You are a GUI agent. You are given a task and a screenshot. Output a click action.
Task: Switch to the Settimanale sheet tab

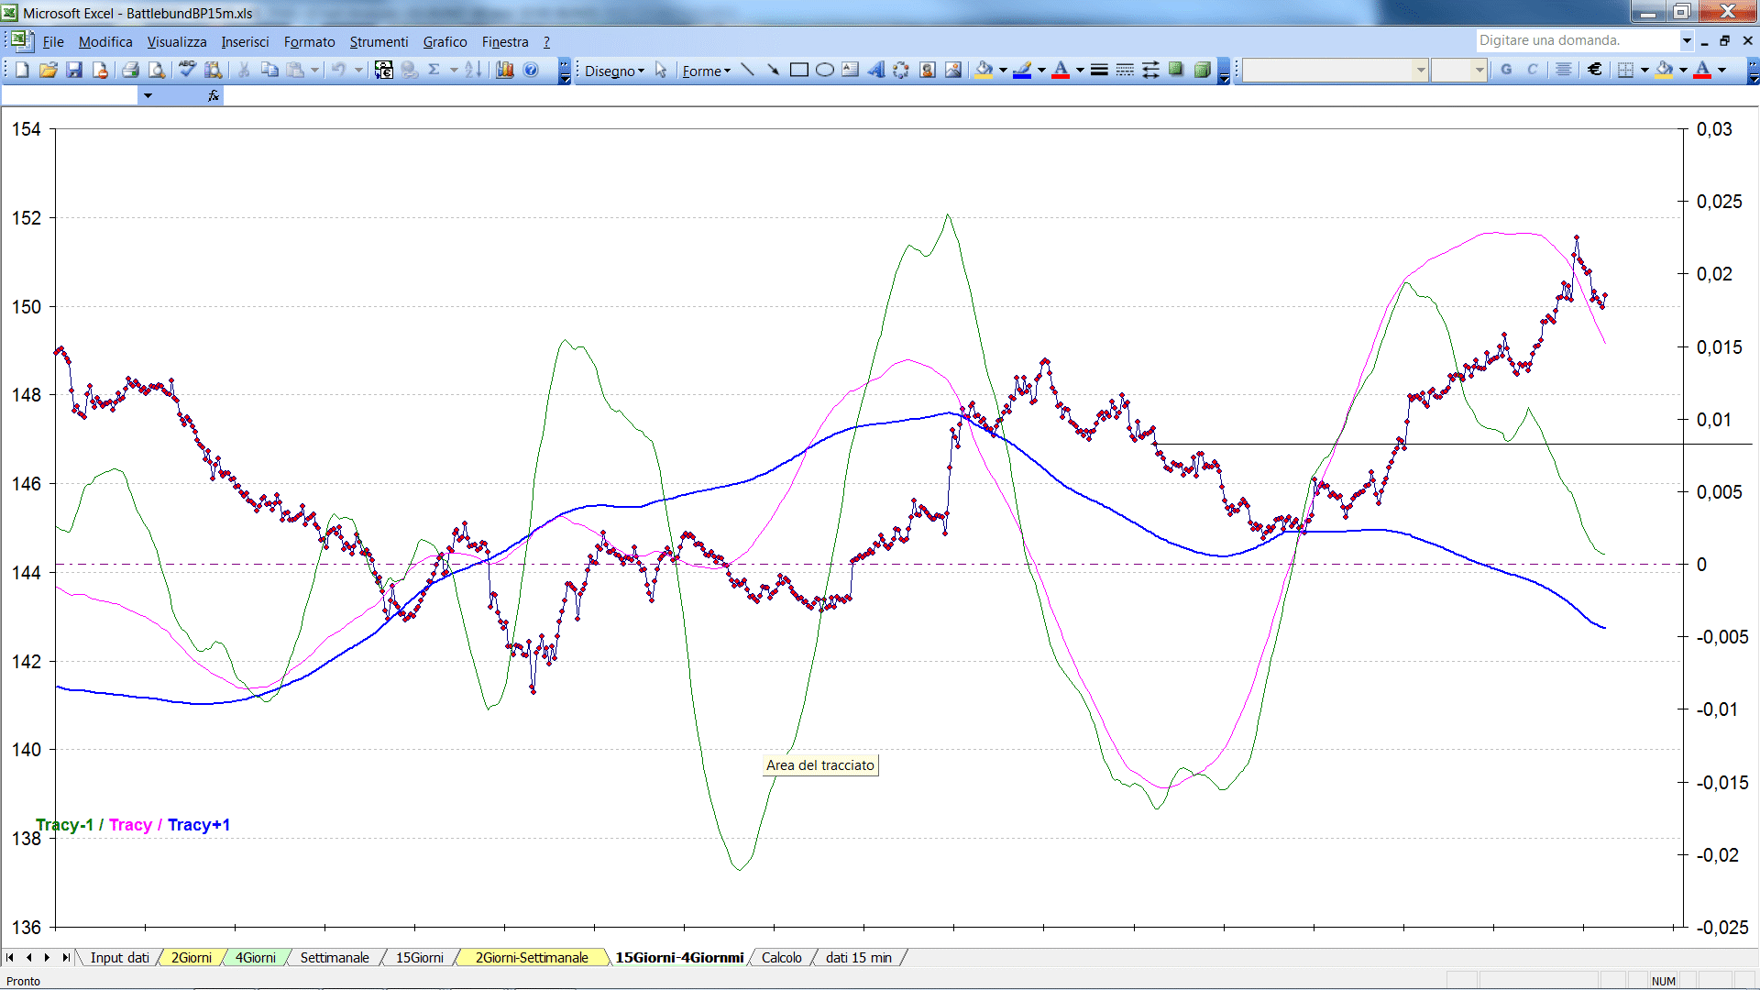pos(335,958)
